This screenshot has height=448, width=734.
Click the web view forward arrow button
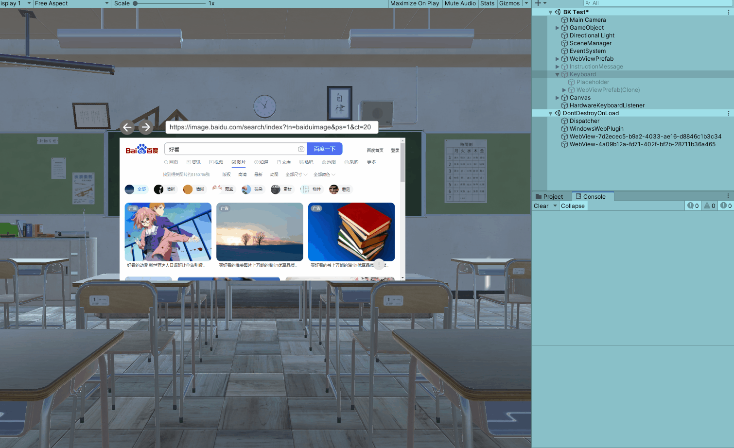click(146, 127)
